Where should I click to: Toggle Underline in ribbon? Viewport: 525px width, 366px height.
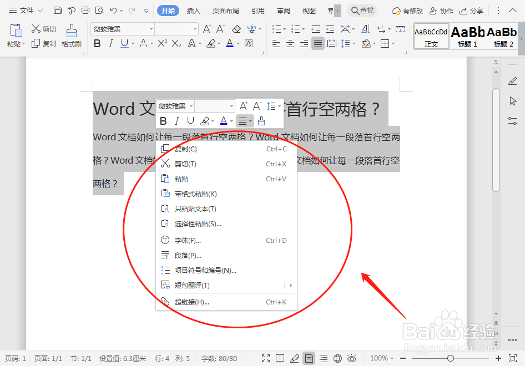click(x=124, y=43)
